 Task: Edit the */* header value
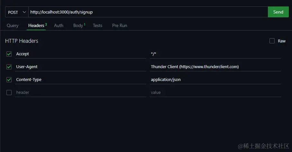pyautogui.click(x=215, y=54)
